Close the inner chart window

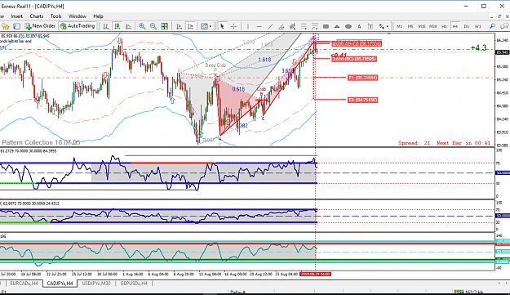click(507, 16)
